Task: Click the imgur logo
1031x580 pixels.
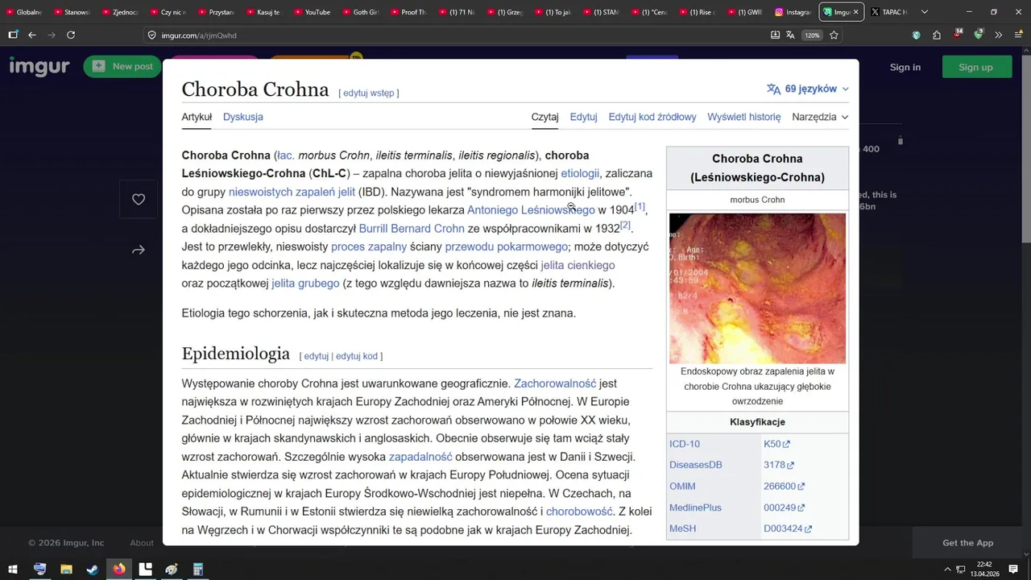Action: (39, 67)
